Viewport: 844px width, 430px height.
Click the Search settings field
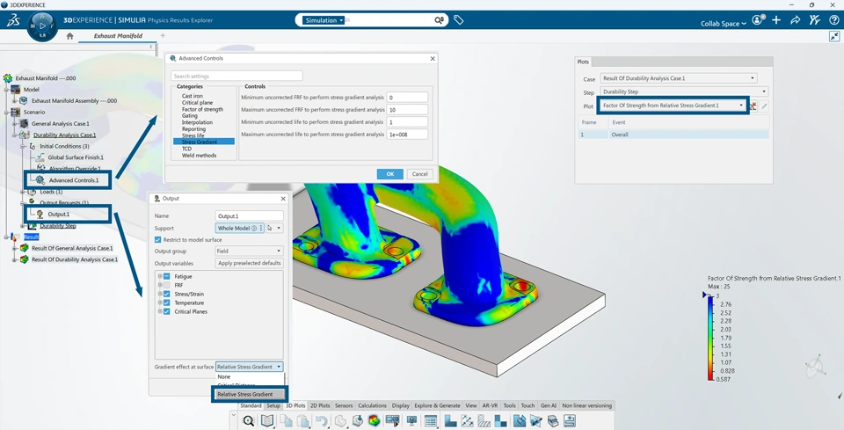point(236,76)
